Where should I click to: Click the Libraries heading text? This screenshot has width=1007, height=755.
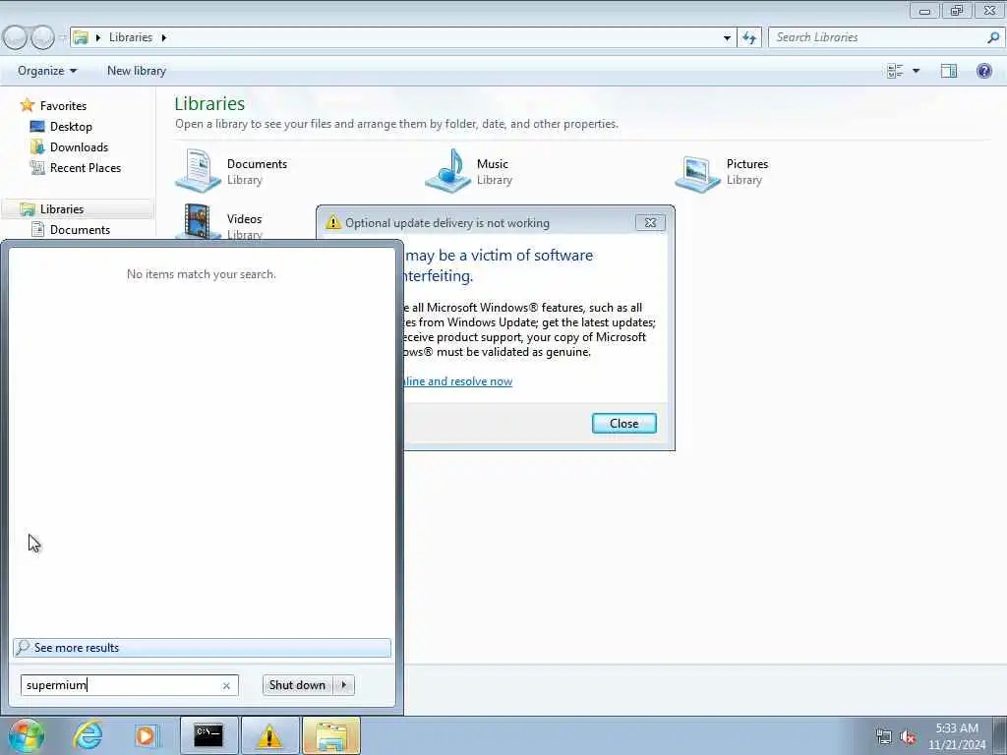point(209,103)
